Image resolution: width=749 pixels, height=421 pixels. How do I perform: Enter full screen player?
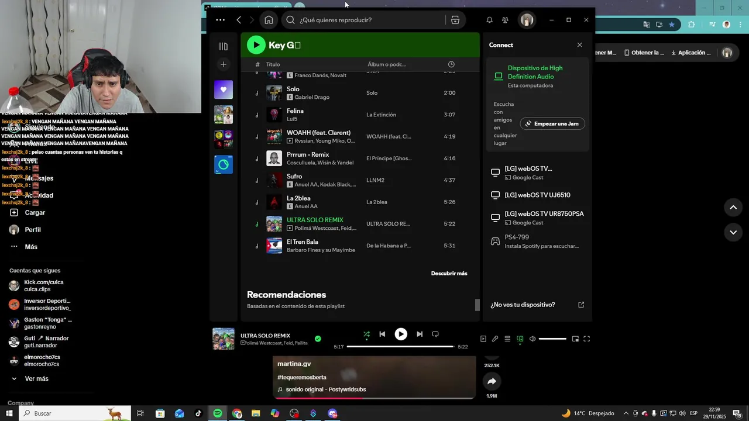[587, 339]
